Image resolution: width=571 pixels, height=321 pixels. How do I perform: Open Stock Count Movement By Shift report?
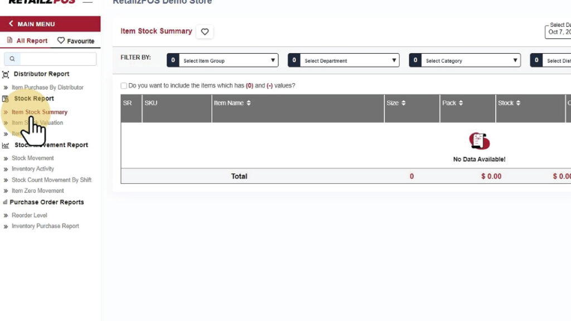tap(51, 180)
